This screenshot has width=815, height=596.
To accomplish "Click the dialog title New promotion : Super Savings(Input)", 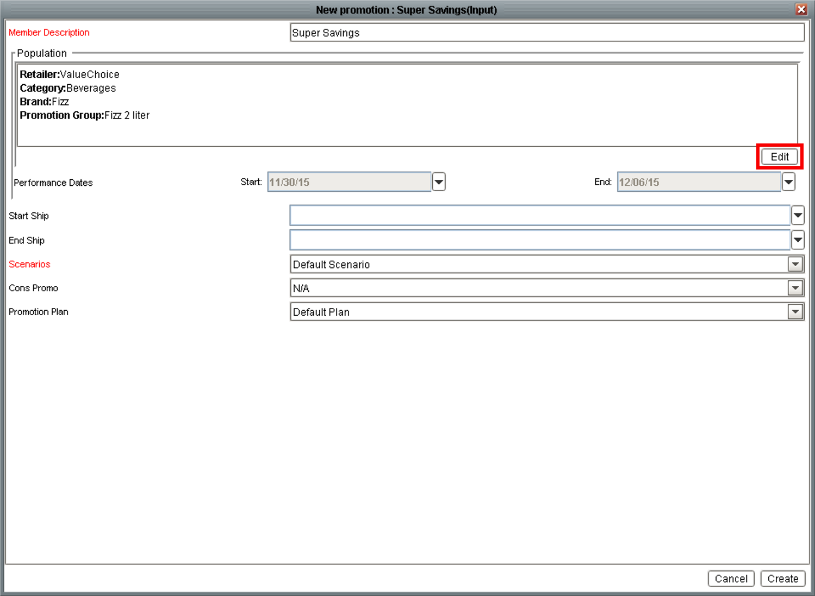I will point(407,10).
